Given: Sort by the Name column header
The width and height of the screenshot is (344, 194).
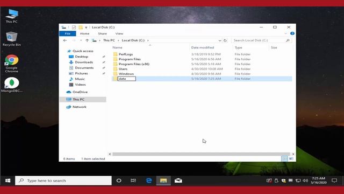Looking at the screenshot, I should (117, 47).
